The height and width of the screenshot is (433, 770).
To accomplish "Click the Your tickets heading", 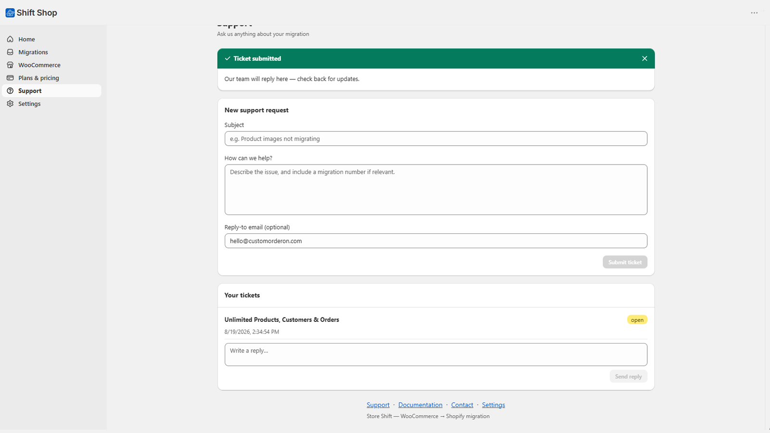I will coord(242,295).
